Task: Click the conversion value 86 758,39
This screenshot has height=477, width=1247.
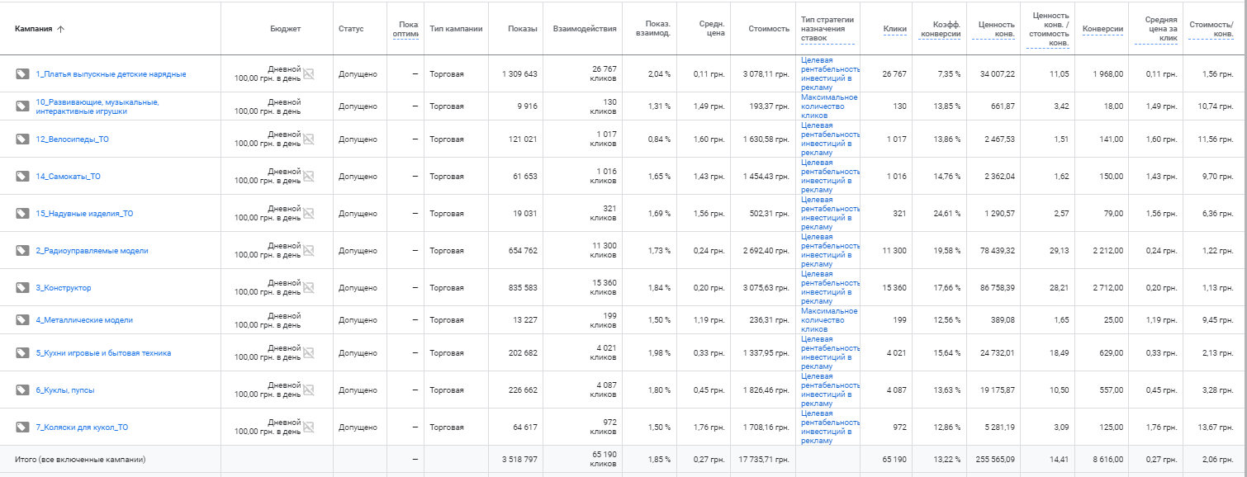Action: [x=994, y=288]
